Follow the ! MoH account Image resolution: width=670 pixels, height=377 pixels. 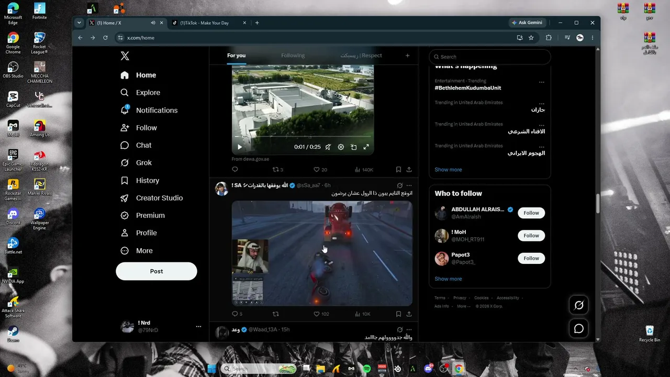coord(531,236)
